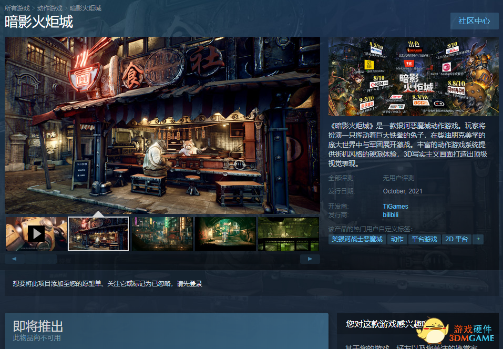Click the 即将推出 coming soon heading
Image resolution: width=503 pixels, height=349 pixels.
coord(38,326)
